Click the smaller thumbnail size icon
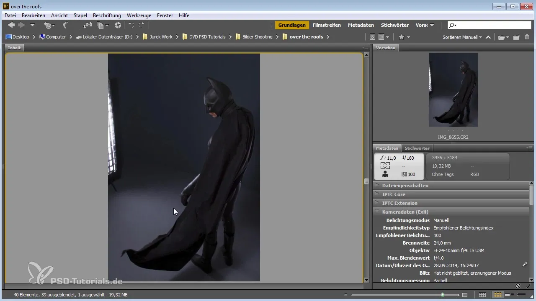Viewport: 536px width, 301px height. click(x=346, y=295)
